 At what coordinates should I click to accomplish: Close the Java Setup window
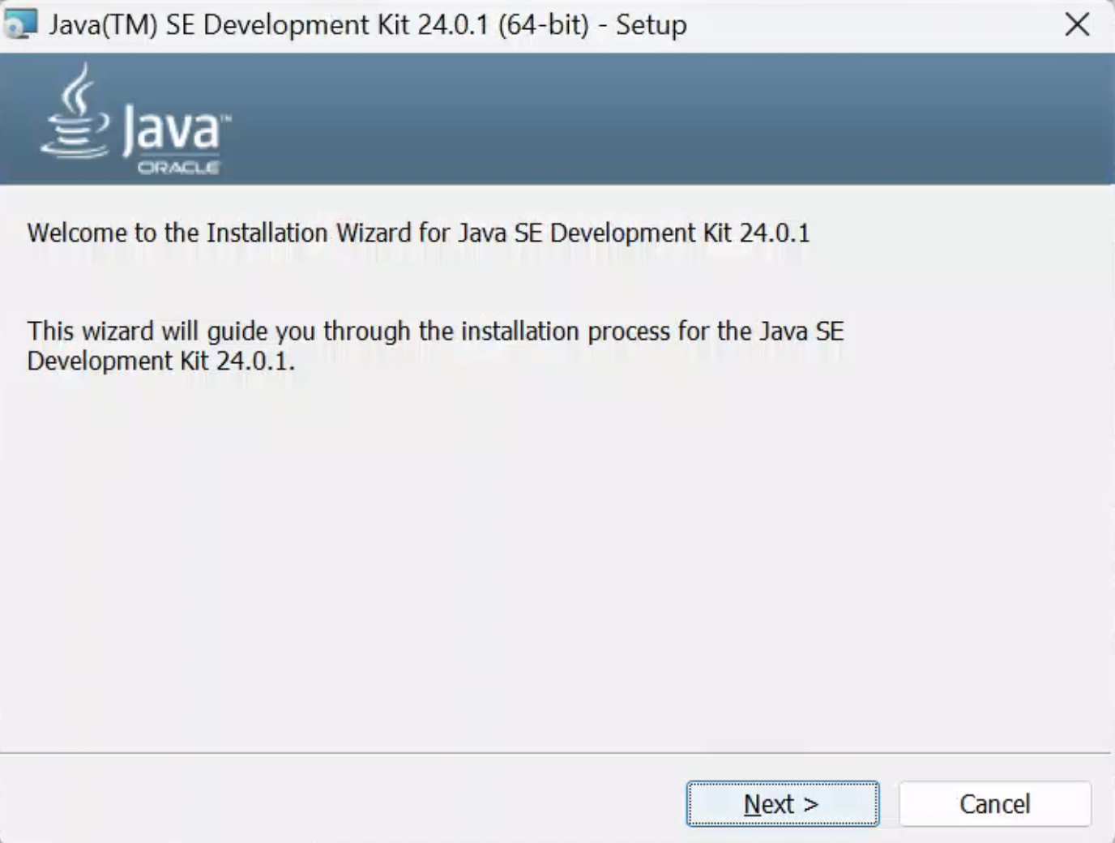(x=1077, y=25)
